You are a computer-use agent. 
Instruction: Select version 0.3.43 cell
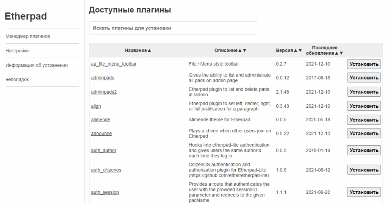(x=282, y=106)
